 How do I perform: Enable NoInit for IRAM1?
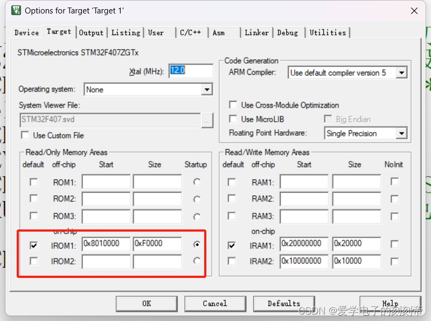pos(394,244)
